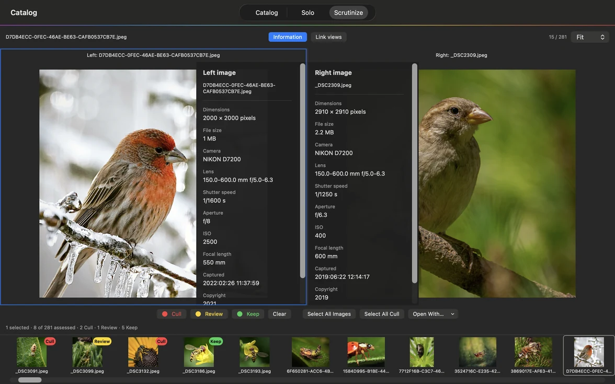The width and height of the screenshot is (615, 384).
Task: Select the _DSC3186.jpeg thumbnail
Action: pyautogui.click(x=199, y=352)
